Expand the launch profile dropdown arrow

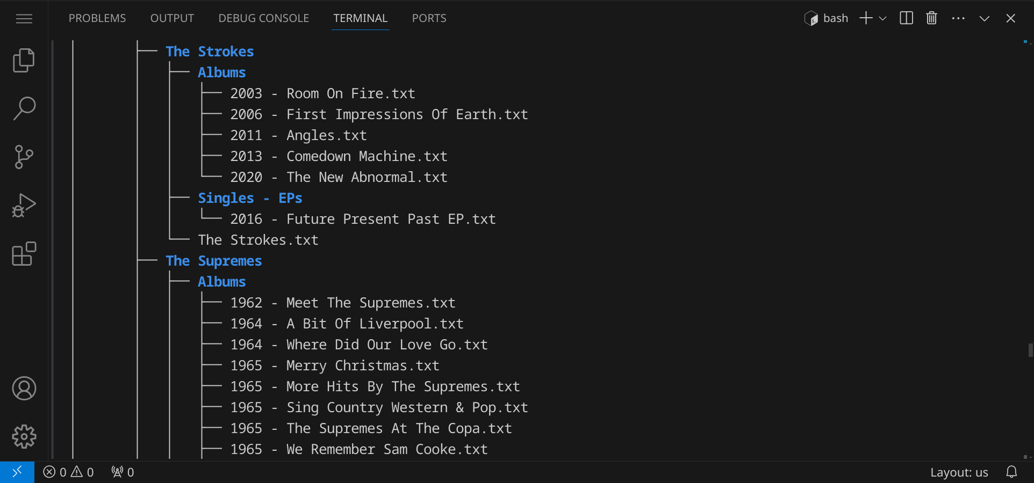(882, 18)
